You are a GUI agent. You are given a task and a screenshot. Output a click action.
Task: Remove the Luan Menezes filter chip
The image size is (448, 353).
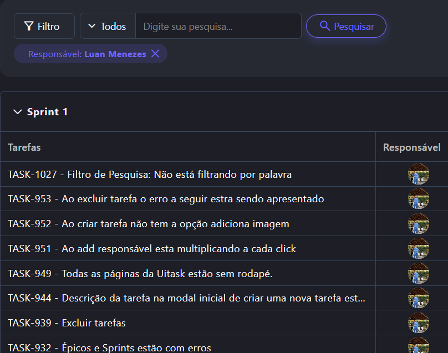click(x=155, y=54)
